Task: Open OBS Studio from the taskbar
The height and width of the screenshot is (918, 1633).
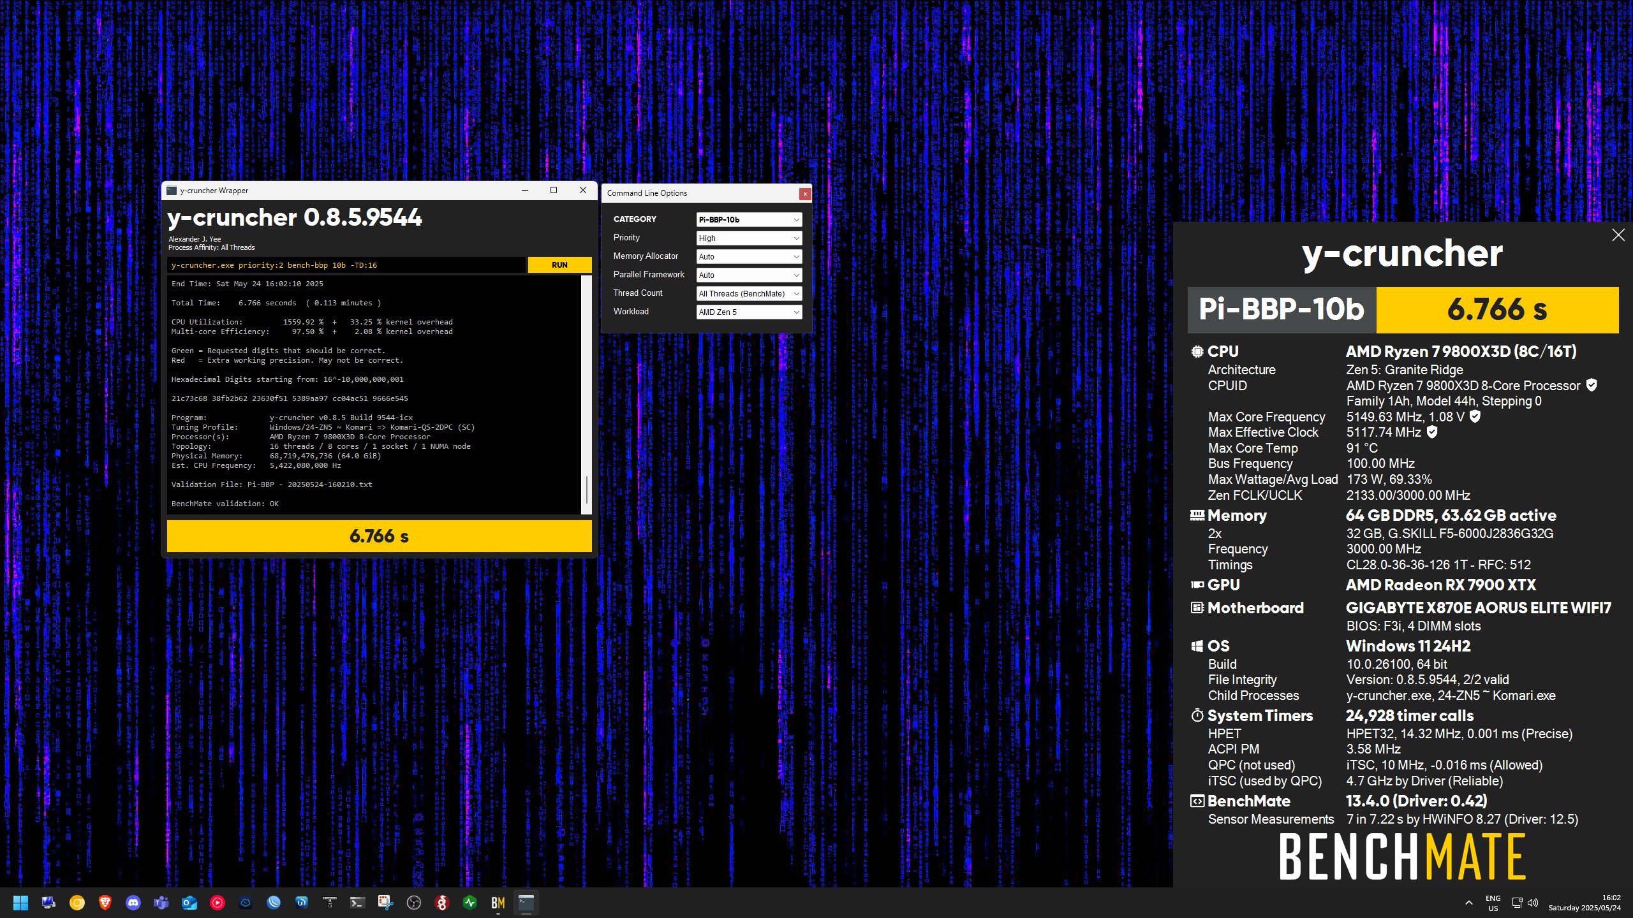Action: coord(414,903)
